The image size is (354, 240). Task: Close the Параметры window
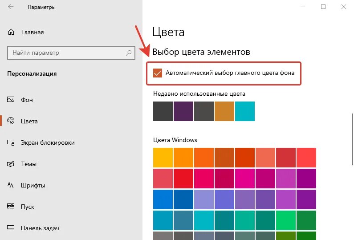344,7
